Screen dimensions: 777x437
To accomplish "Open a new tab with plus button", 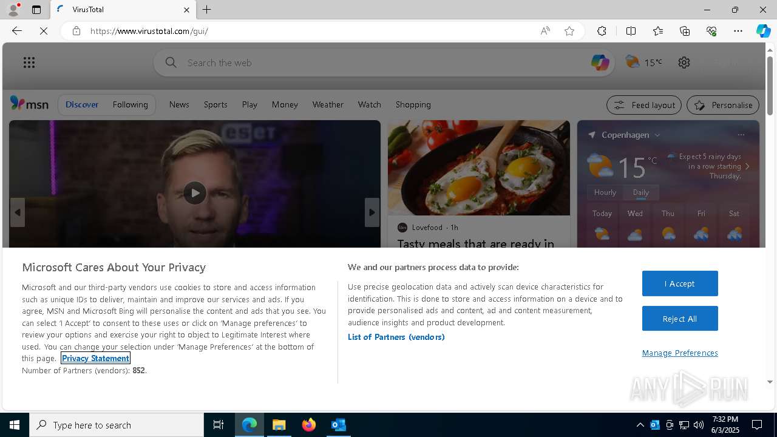I will pyautogui.click(x=206, y=10).
